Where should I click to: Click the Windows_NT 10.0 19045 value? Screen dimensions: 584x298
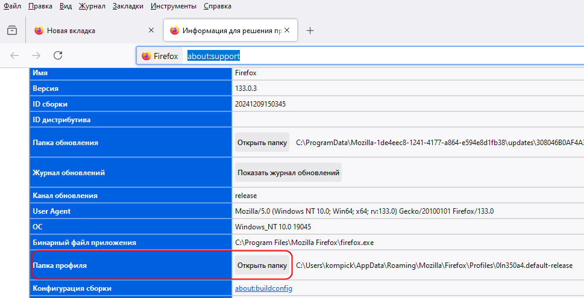pos(273,227)
